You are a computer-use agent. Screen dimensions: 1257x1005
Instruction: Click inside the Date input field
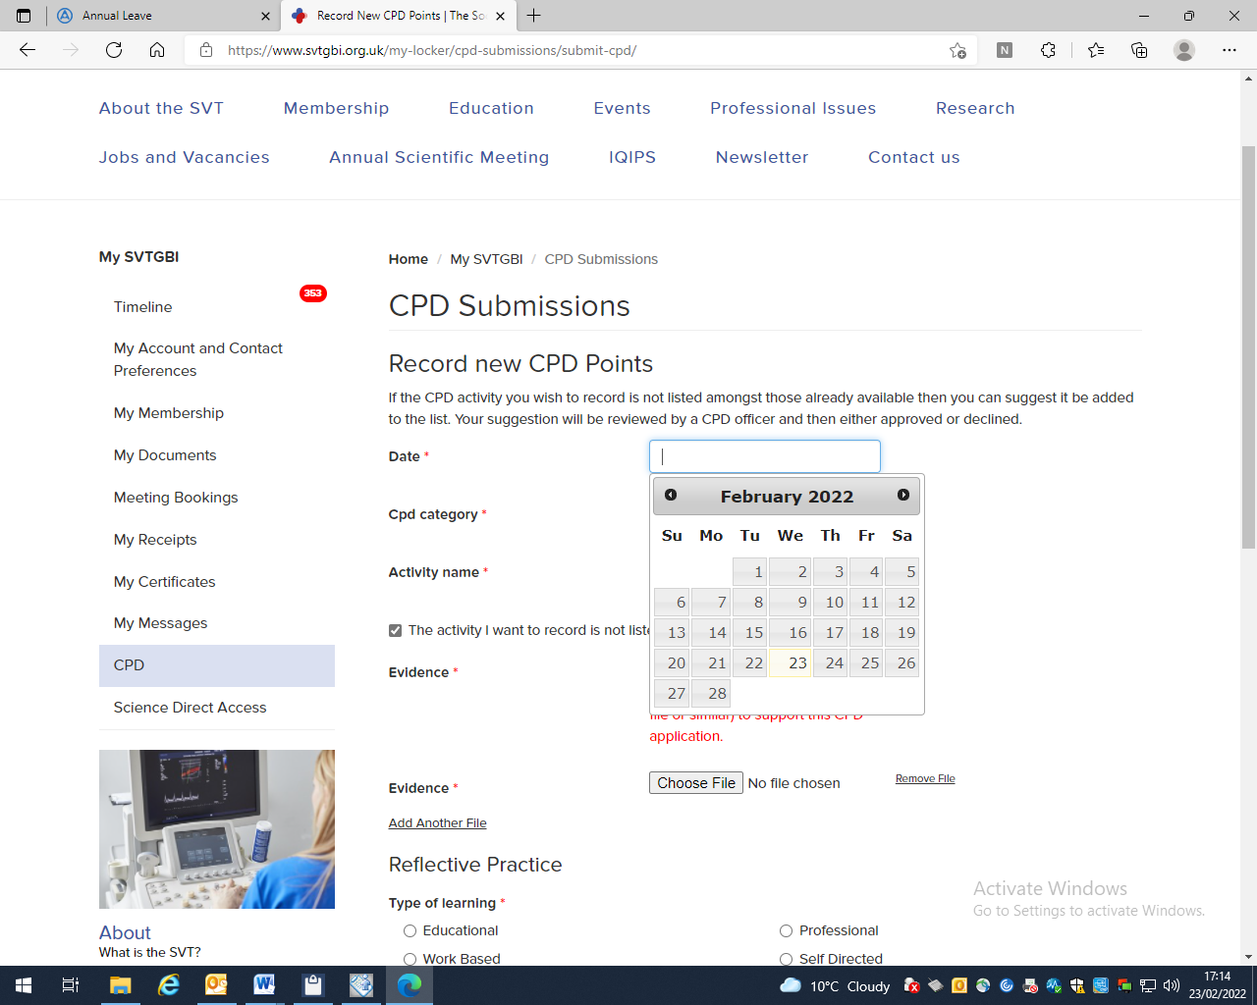pyautogui.click(x=764, y=456)
